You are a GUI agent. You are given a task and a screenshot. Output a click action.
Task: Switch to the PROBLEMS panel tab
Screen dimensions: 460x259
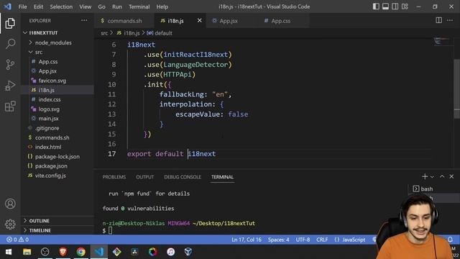[x=114, y=177]
